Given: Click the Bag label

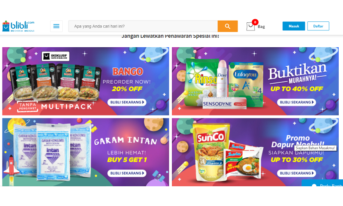Looking at the screenshot, I should point(261,27).
